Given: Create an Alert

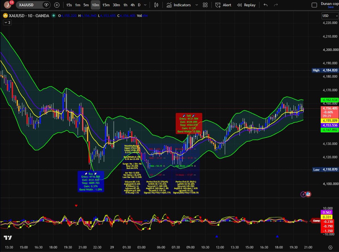Looking at the screenshot, I should [x=223, y=5].
